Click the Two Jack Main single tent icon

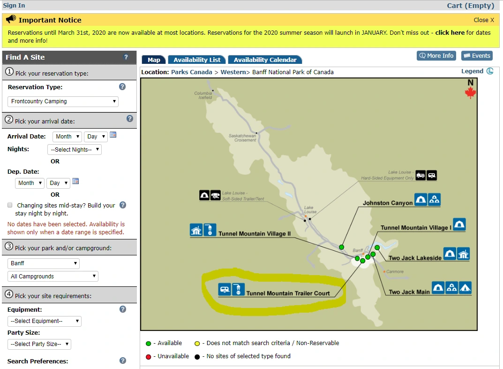438,288
